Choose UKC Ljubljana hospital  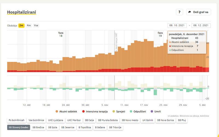tap(56, 120)
